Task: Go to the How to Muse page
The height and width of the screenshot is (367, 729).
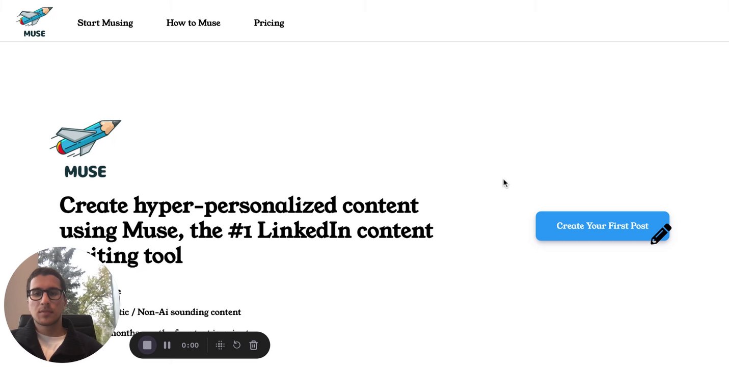Action: coord(193,23)
